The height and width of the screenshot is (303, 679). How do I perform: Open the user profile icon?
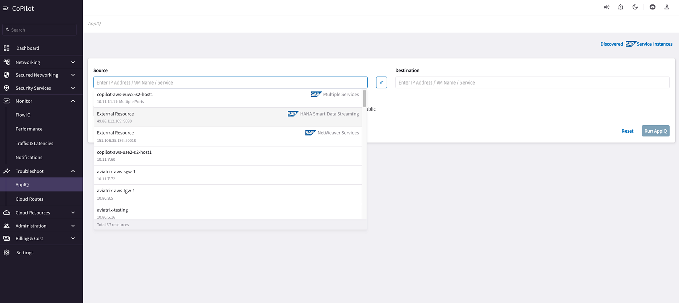pos(667,7)
